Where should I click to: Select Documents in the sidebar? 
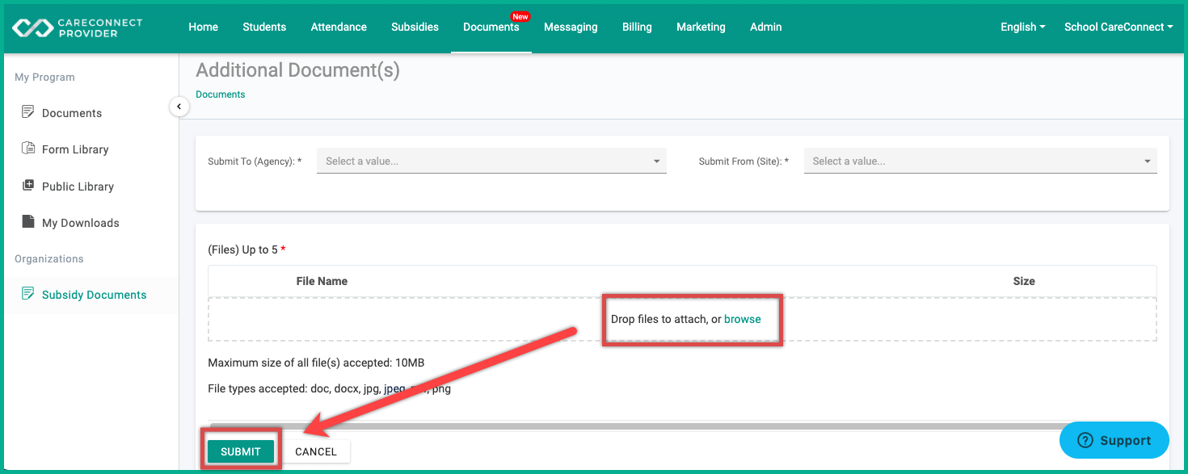pyautogui.click(x=72, y=113)
